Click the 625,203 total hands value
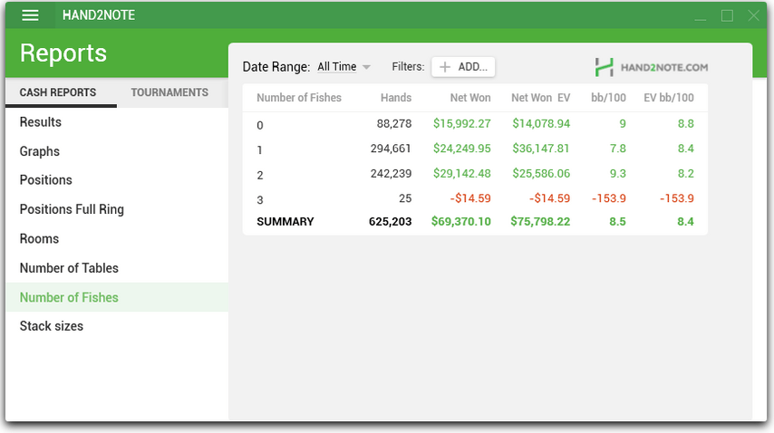 (390, 222)
